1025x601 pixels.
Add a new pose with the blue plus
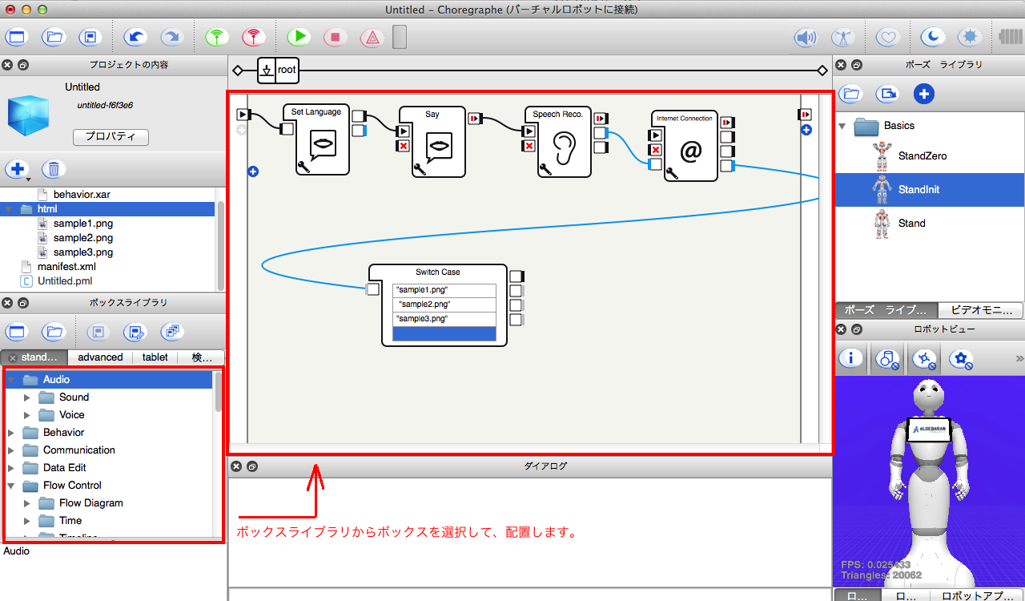click(924, 94)
